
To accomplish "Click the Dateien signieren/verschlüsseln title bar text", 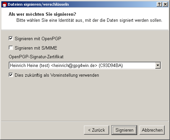I will click(x=38, y=4).
